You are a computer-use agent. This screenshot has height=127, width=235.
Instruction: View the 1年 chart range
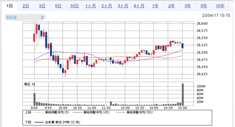[x=155, y=6]
